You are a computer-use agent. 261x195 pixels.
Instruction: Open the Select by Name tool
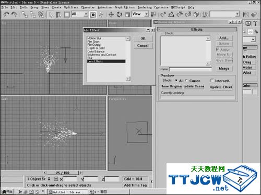pyautogui.click(x=58, y=15)
